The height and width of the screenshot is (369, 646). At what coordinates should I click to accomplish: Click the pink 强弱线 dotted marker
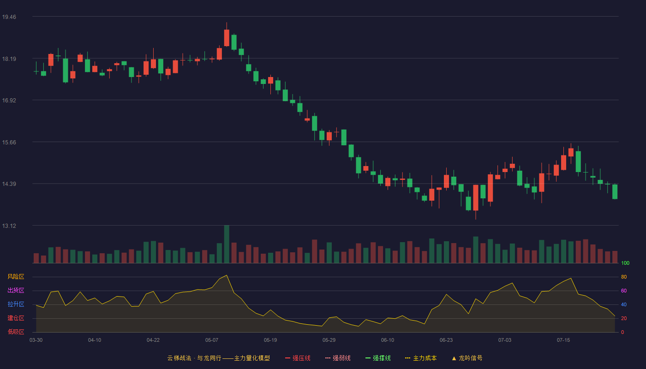pyautogui.click(x=328, y=358)
